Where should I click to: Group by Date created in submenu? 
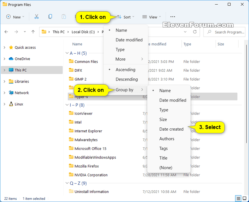169,129
